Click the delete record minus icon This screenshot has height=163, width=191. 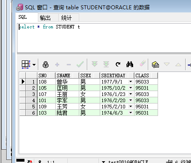pyautogui.click(x=69, y=65)
